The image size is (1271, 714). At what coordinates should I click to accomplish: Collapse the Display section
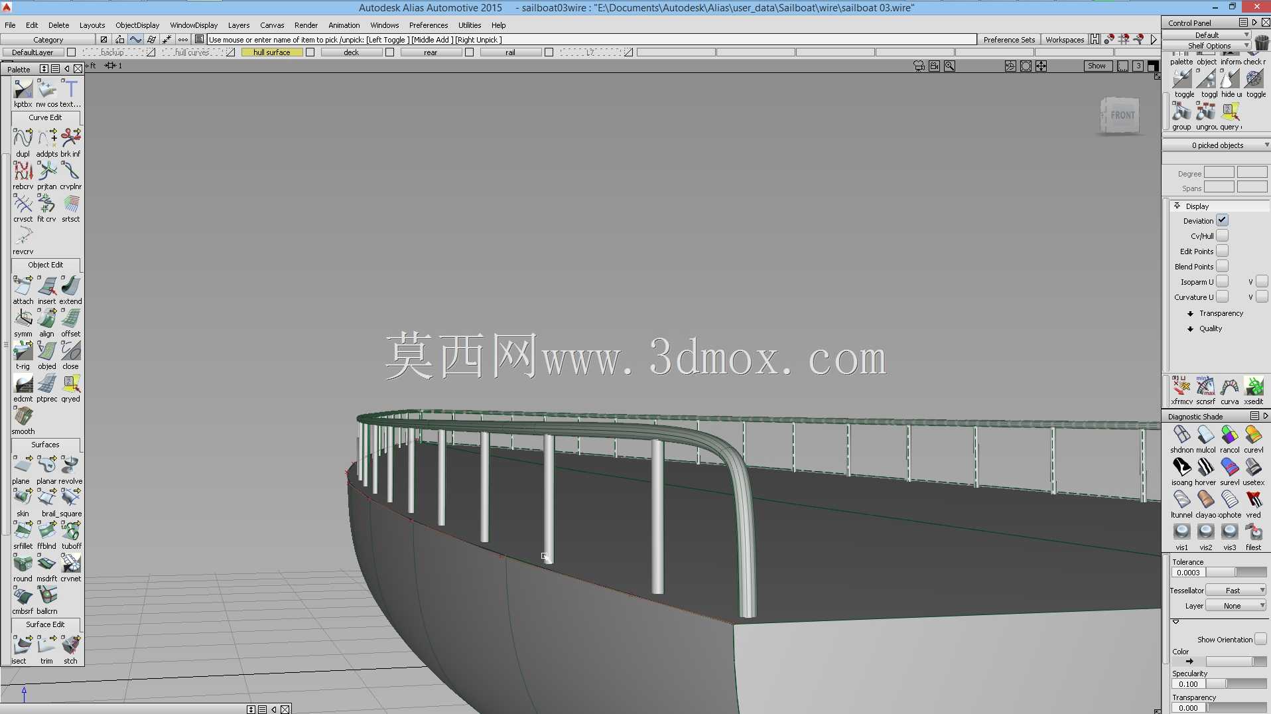point(1177,206)
